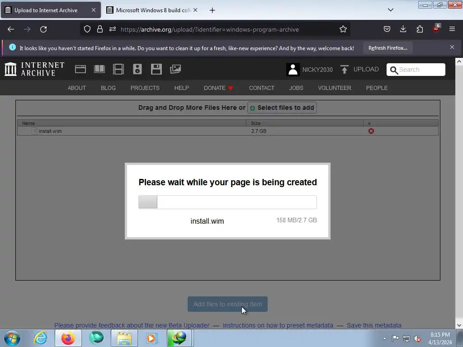Click the NICKY2030 user avatar
Viewport: 463px width, 347px height.
coord(293,70)
